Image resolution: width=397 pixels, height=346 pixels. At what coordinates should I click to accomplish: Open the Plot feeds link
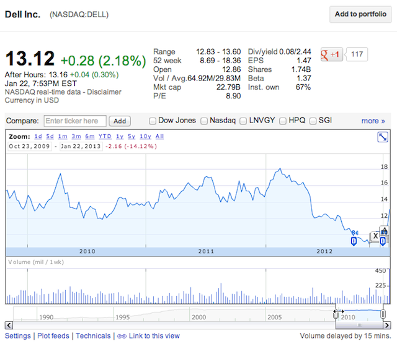click(x=53, y=336)
